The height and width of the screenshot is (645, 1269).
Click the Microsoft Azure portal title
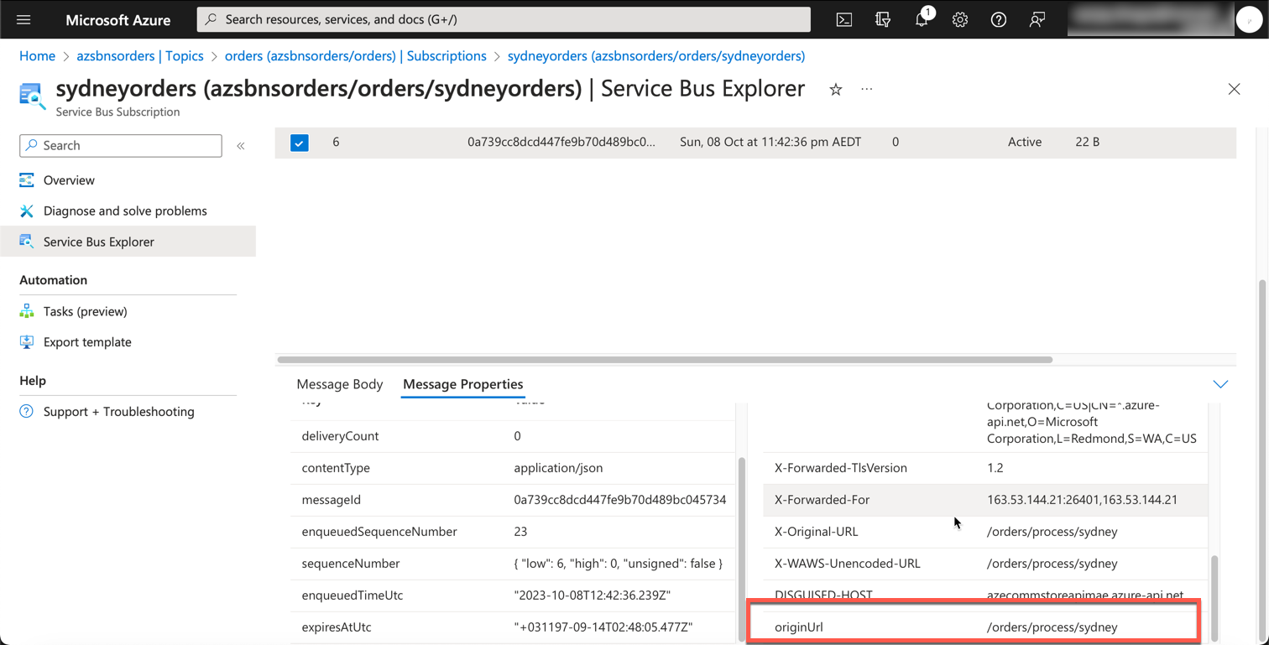pos(118,19)
